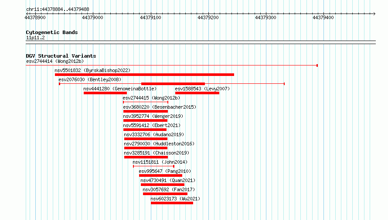Click the esv2744414 (Wong2012b) variant label
The width and height of the screenshot is (388, 220).
[55, 61]
